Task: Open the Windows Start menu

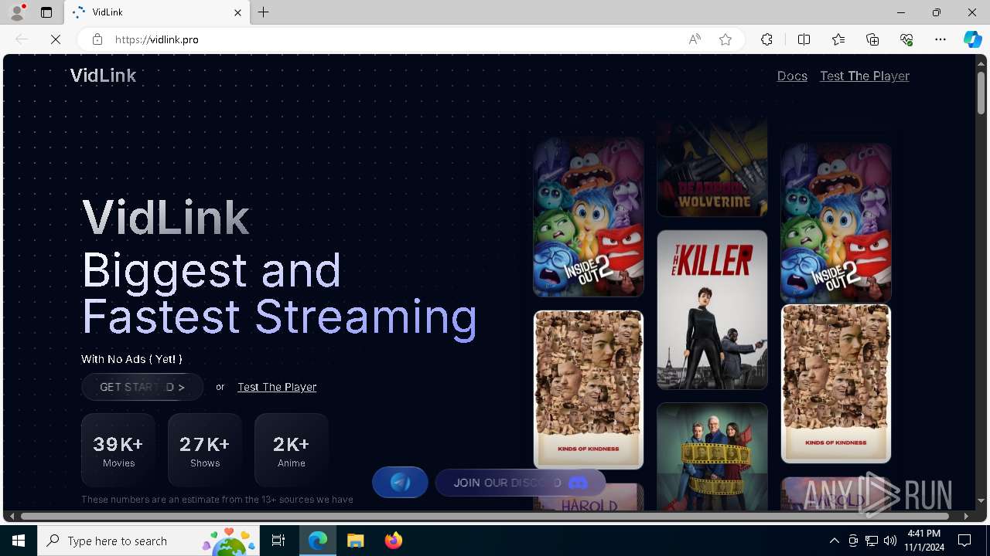Action: [x=19, y=541]
